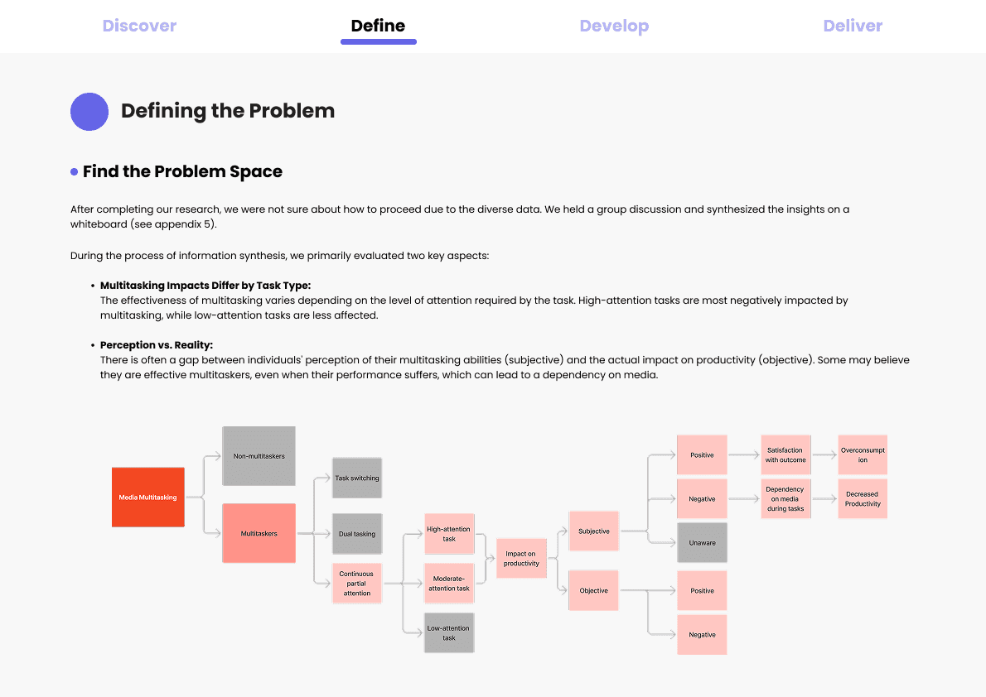Viewport: 986px width, 697px height.
Task: Click the Dual tasking node
Action: (x=356, y=534)
